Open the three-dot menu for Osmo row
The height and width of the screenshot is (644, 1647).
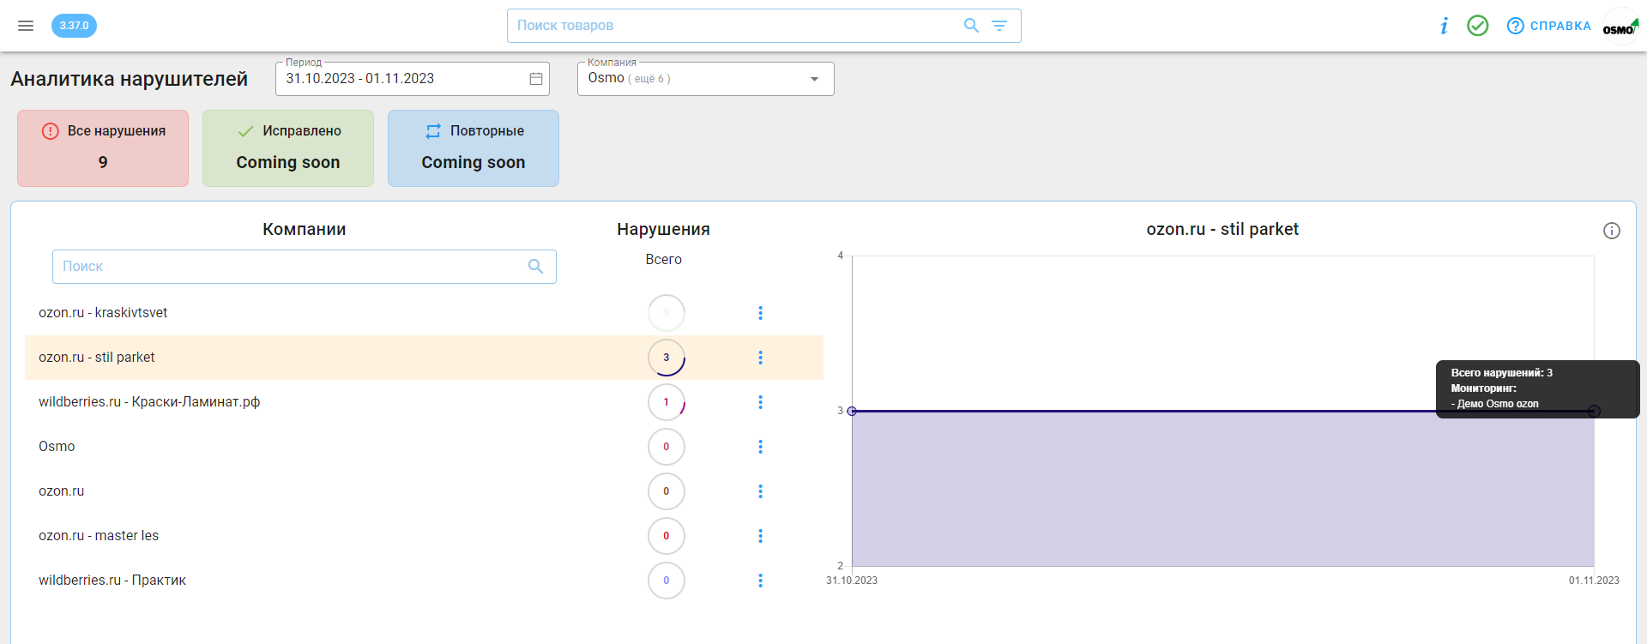click(x=760, y=447)
